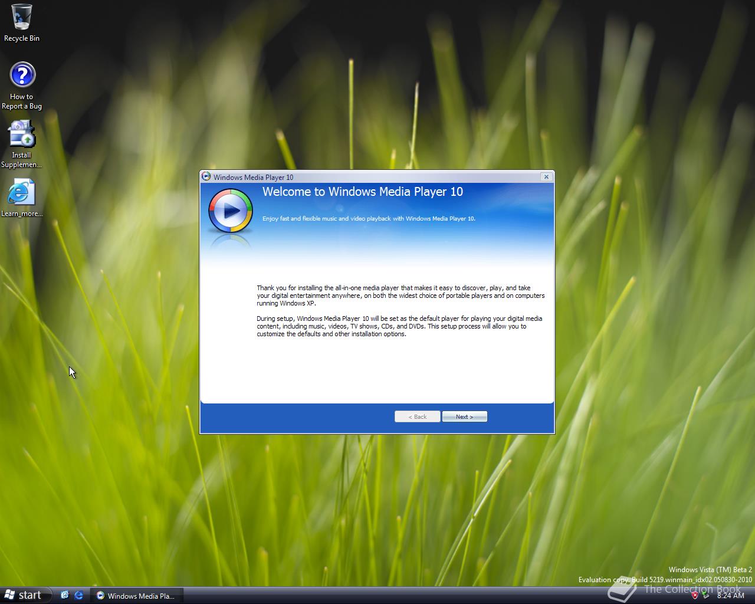Click the 8:24 AM system clock

[x=731, y=596]
